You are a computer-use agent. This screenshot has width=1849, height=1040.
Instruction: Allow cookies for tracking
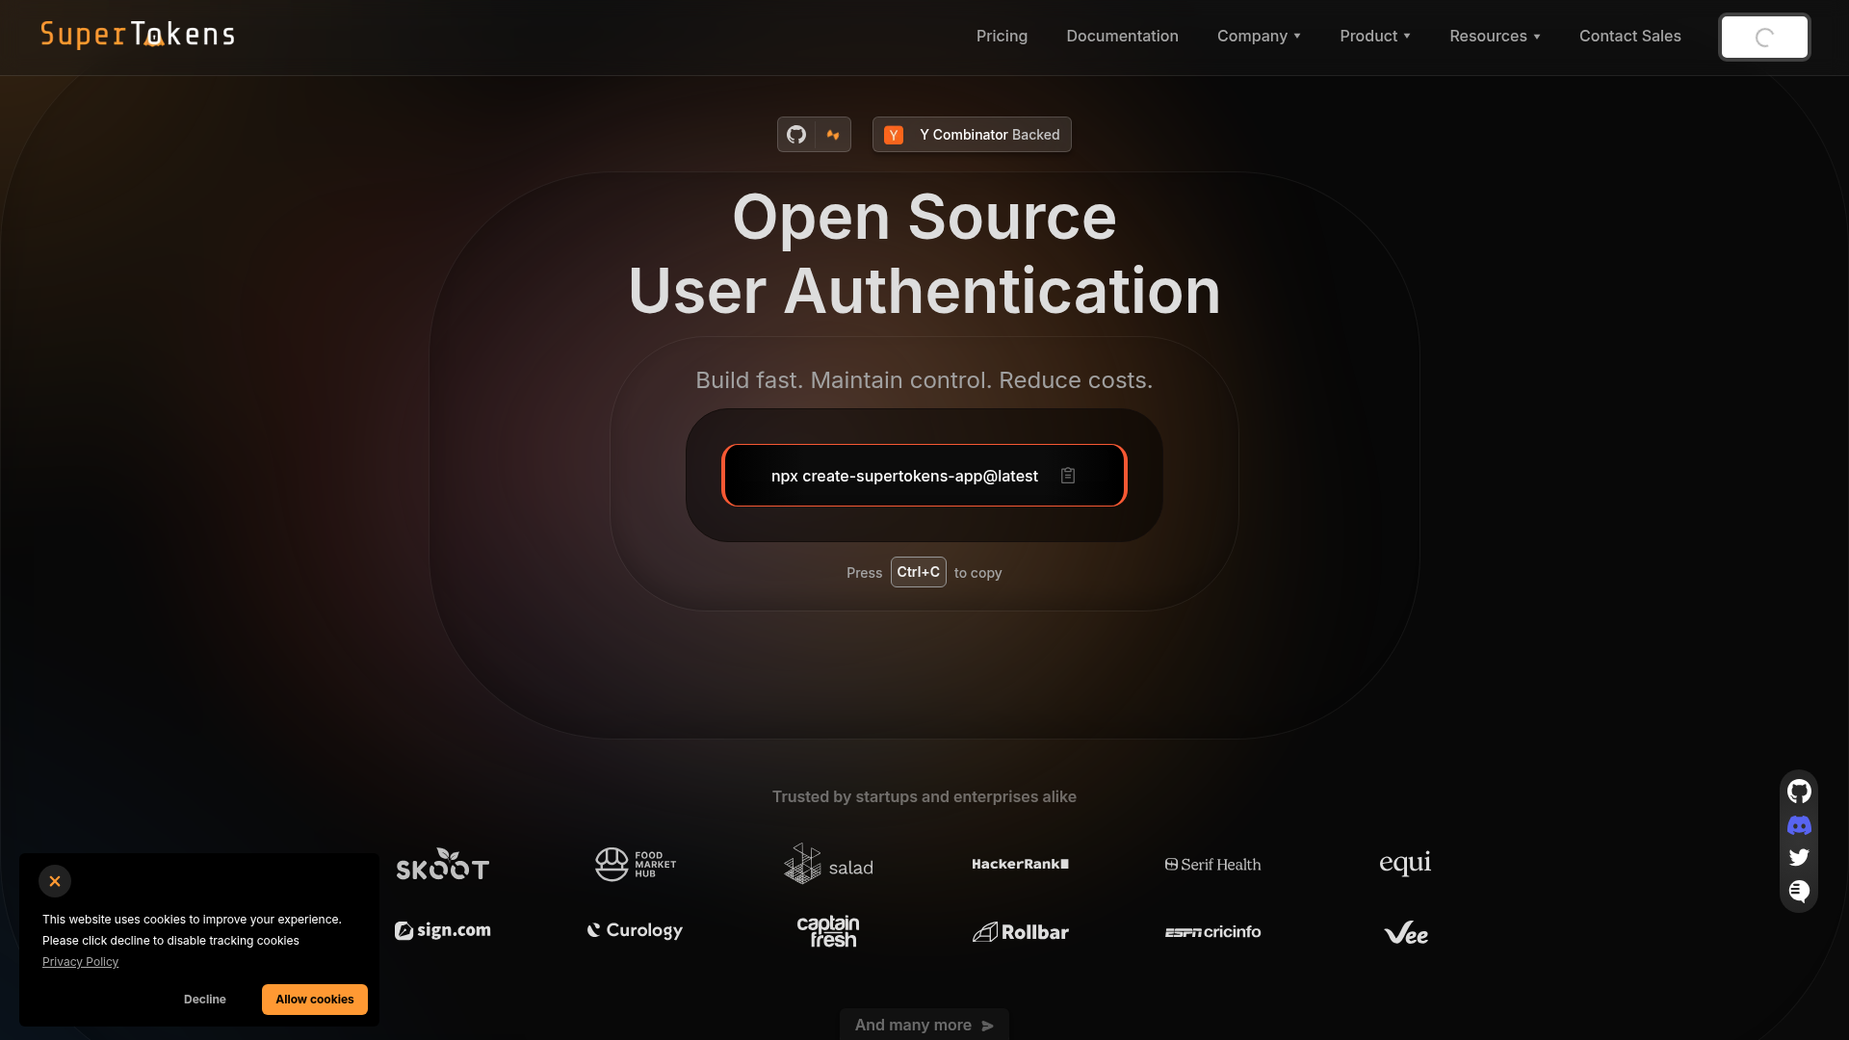click(x=314, y=999)
